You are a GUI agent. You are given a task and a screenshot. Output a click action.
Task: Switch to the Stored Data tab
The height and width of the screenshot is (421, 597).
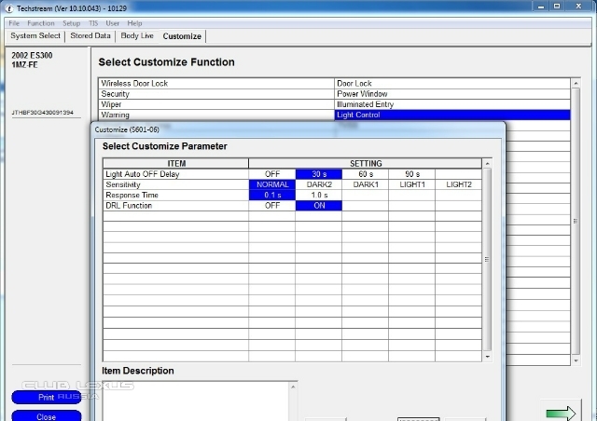90,36
